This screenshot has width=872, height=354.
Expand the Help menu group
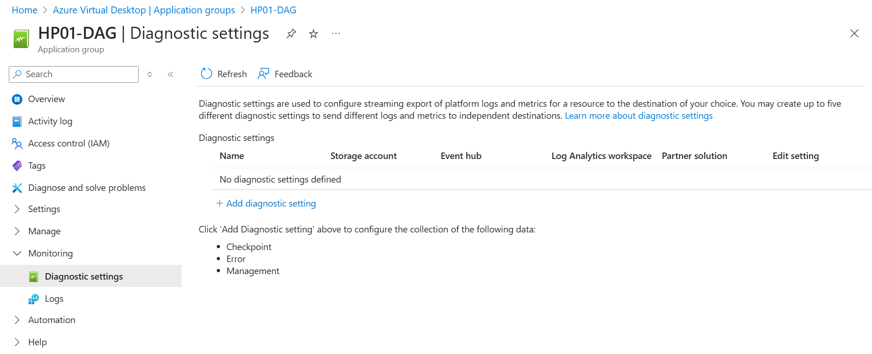pos(17,342)
